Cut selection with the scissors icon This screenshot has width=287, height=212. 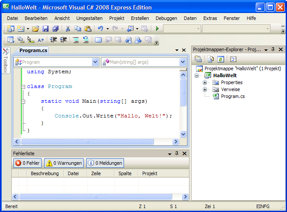(x=68, y=29)
